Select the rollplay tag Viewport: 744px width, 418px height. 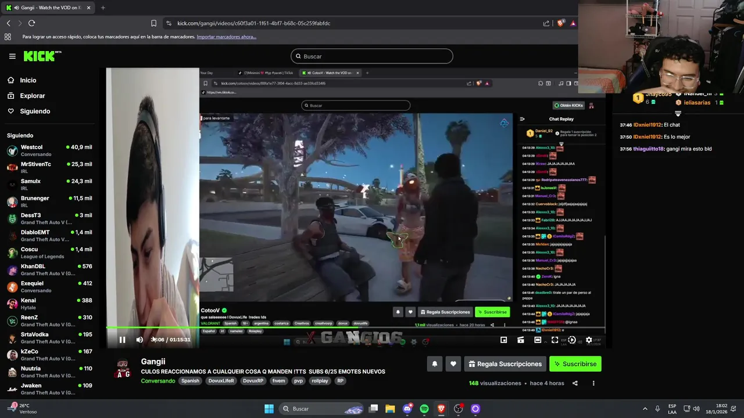coord(320,381)
